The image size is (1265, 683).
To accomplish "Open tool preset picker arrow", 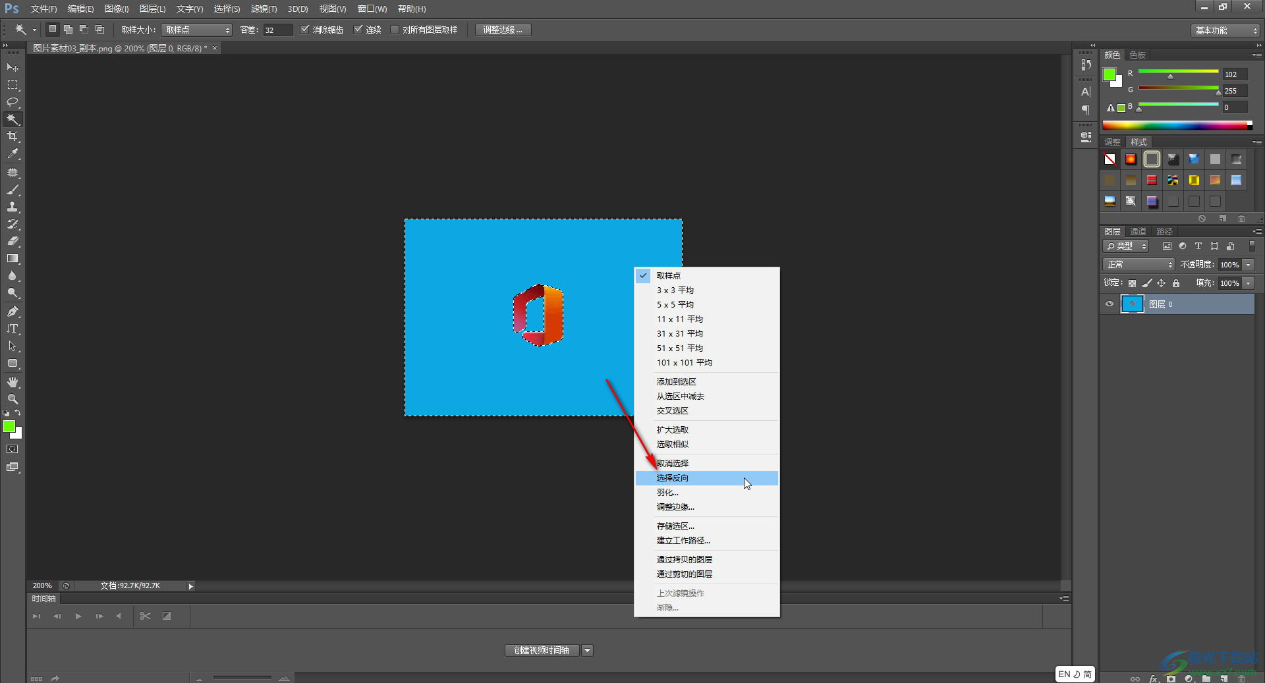I will click(x=34, y=30).
